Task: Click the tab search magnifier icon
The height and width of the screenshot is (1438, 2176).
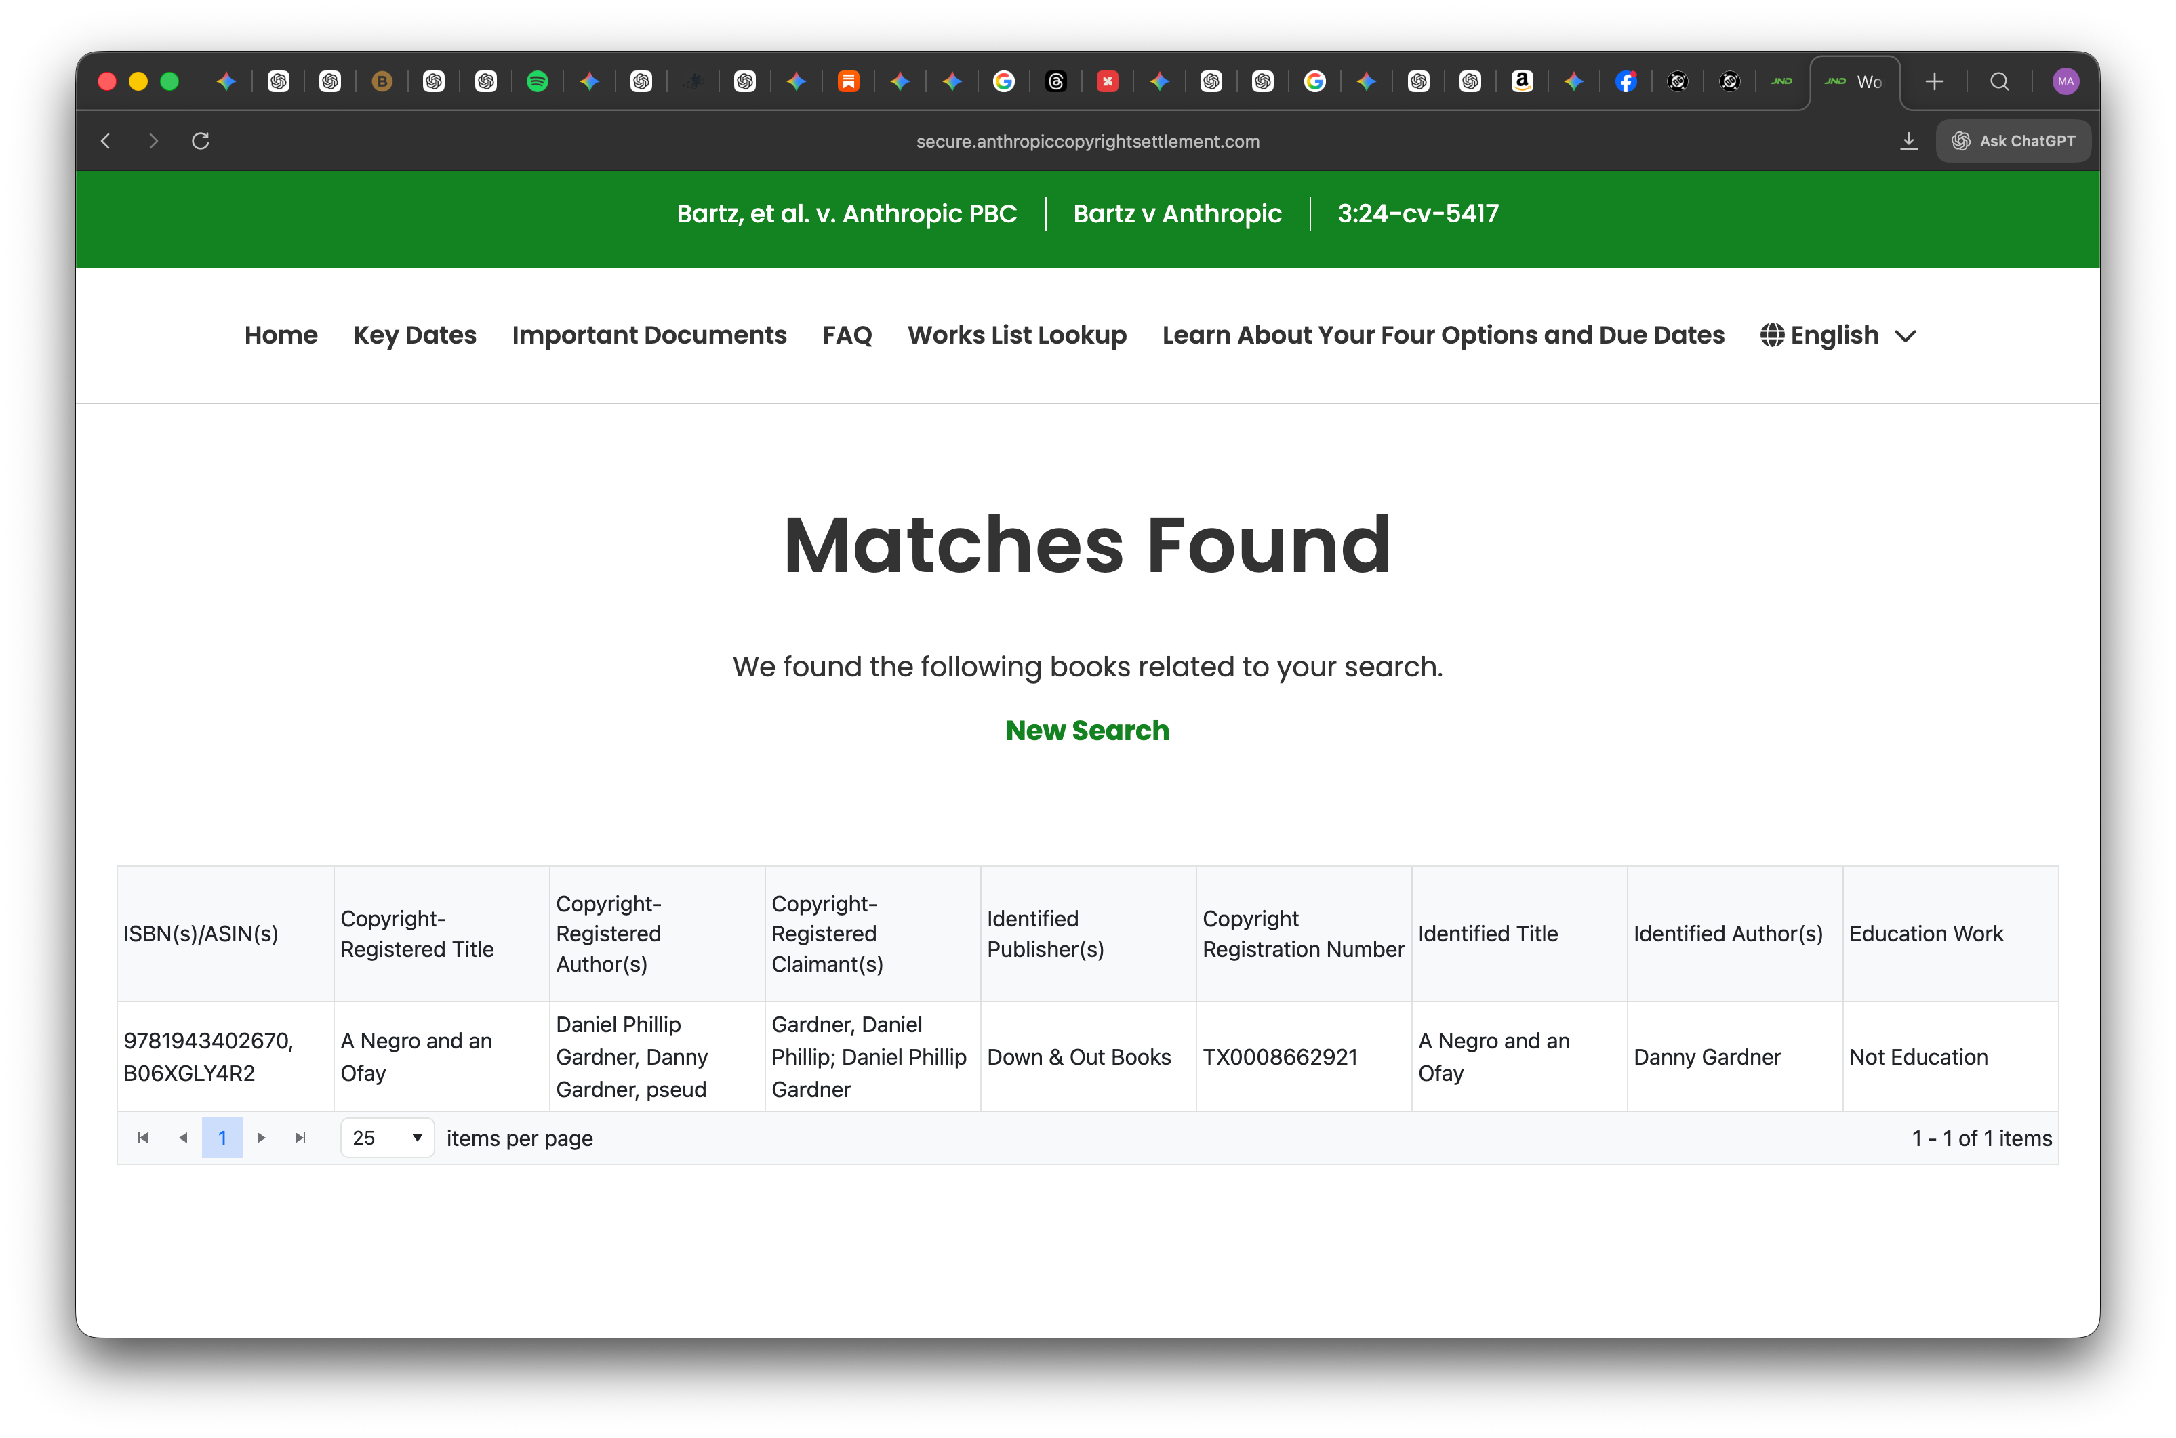Action: tap(2000, 81)
